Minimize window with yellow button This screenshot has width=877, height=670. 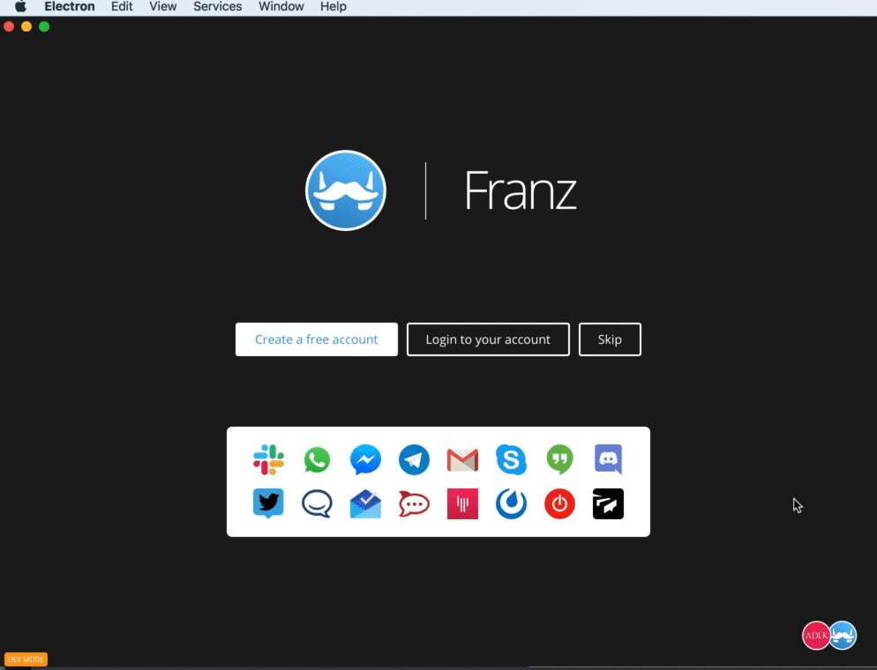click(26, 26)
